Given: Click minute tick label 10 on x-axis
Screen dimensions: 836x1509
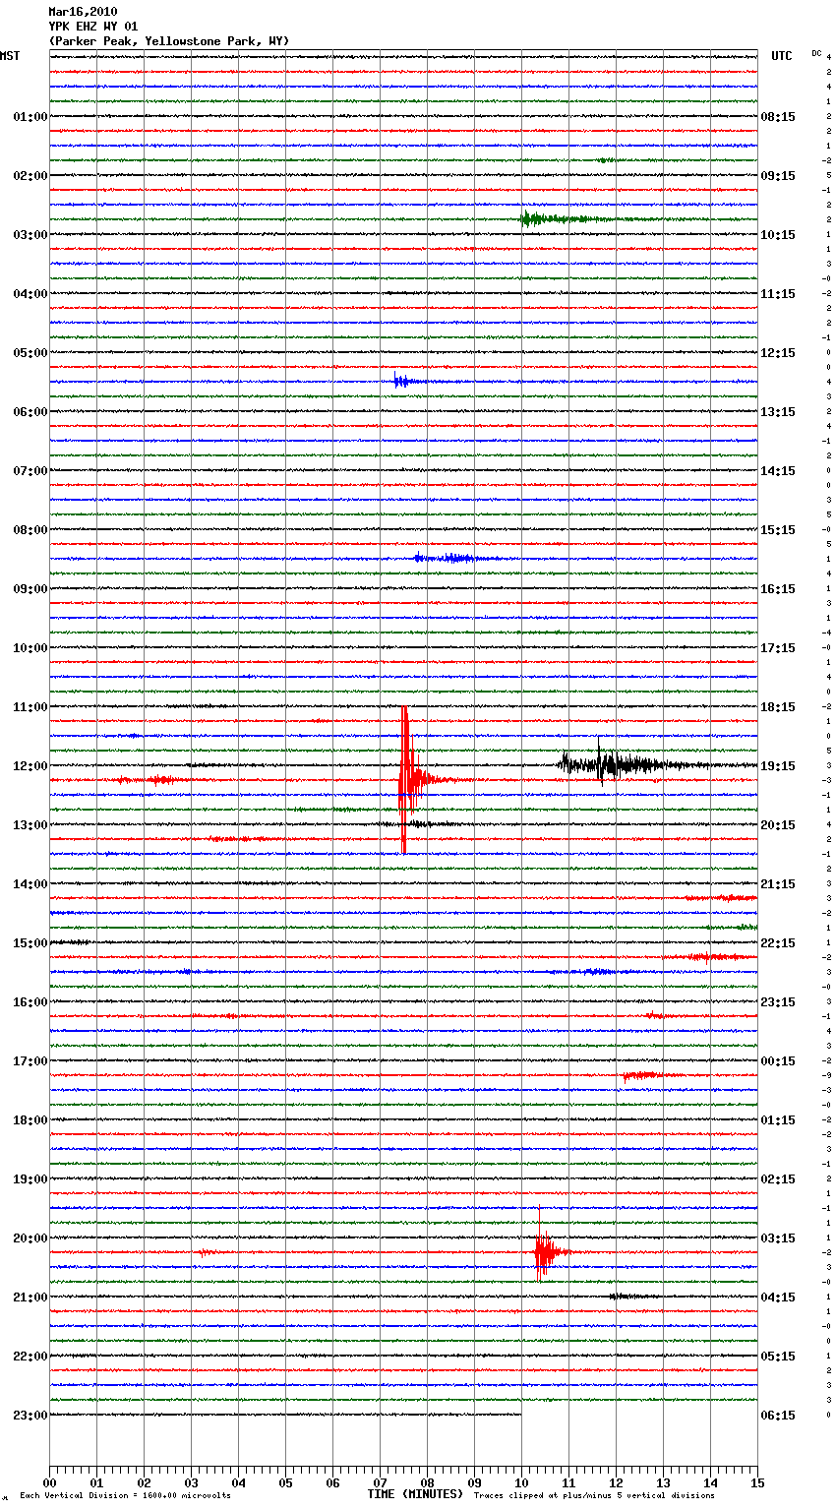Looking at the screenshot, I should pos(521,1482).
